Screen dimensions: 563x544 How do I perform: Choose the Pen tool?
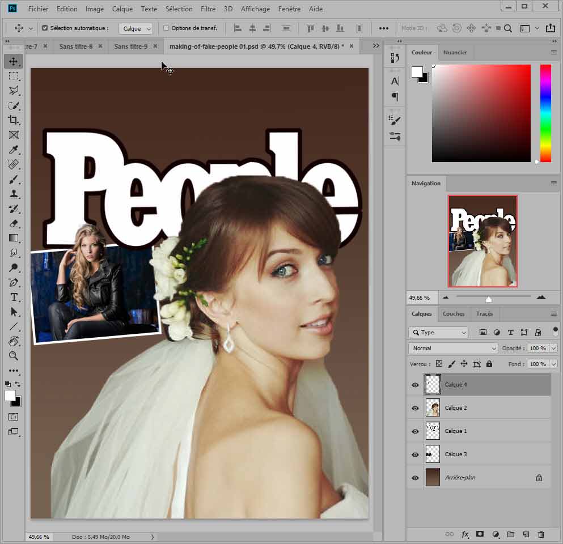[x=13, y=282]
